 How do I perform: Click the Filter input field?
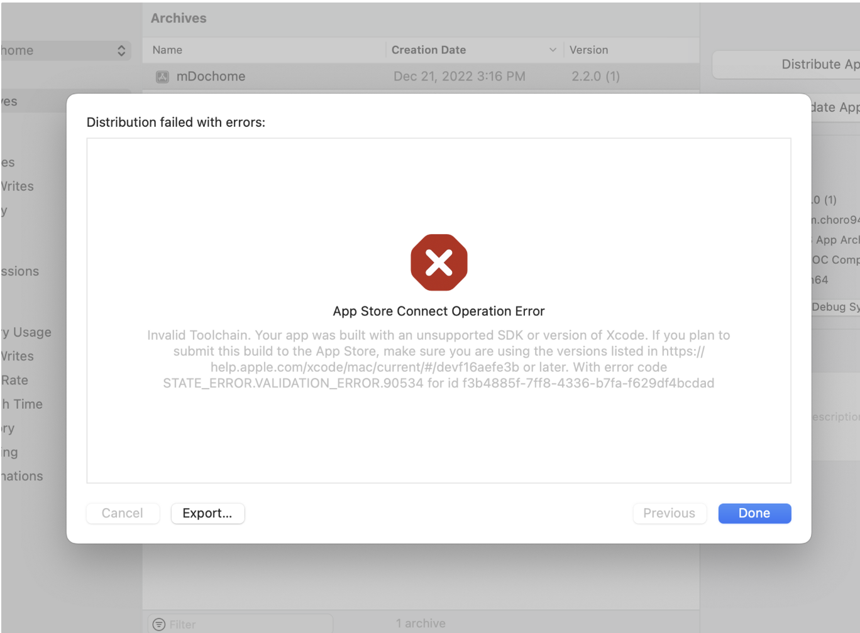click(x=240, y=624)
